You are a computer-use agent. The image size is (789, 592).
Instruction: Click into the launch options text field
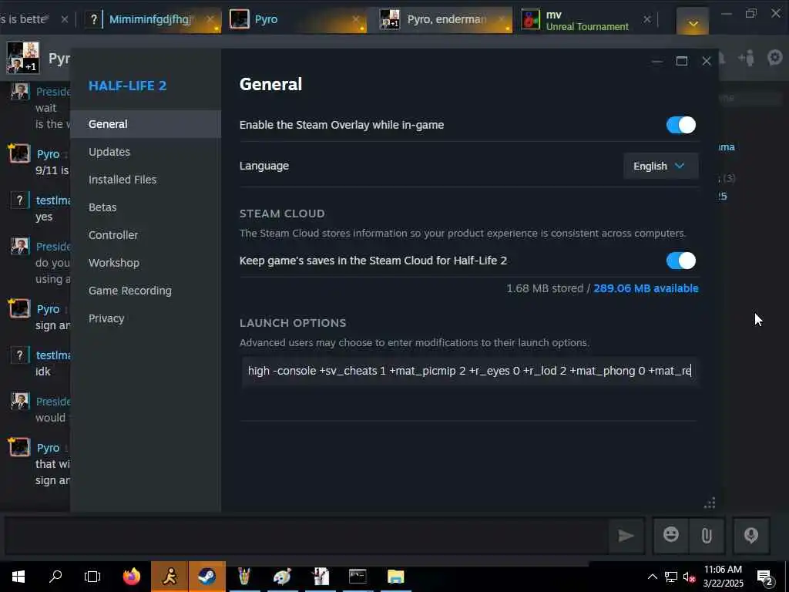click(469, 371)
